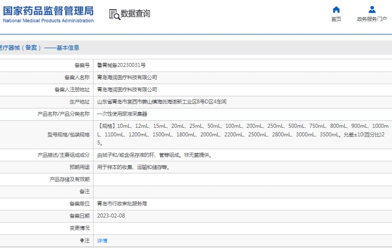The width and height of the screenshot is (392, 250).
Task: Click 国家药品监督管理局 logo title
Action: point(48,11)
